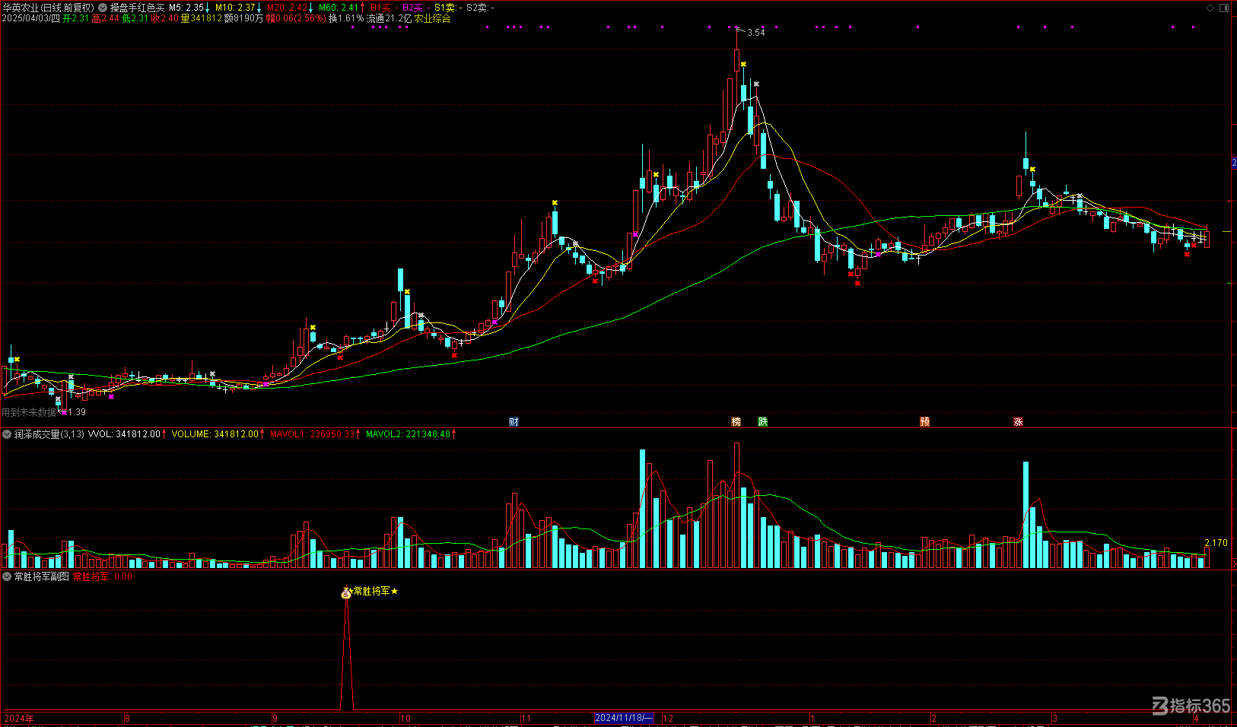1237x727 pixels.
Task: Click the 换1.61% turnover rate readout
Action: click(346, 18)
